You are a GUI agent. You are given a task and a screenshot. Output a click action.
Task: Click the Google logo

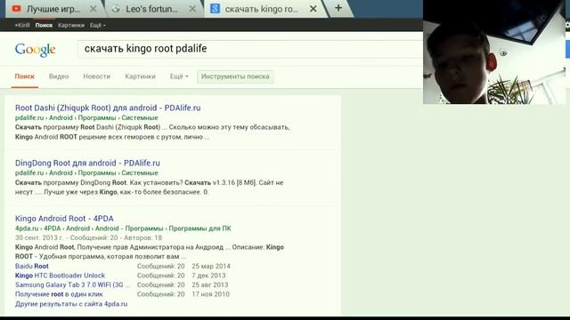pos(36,50)
